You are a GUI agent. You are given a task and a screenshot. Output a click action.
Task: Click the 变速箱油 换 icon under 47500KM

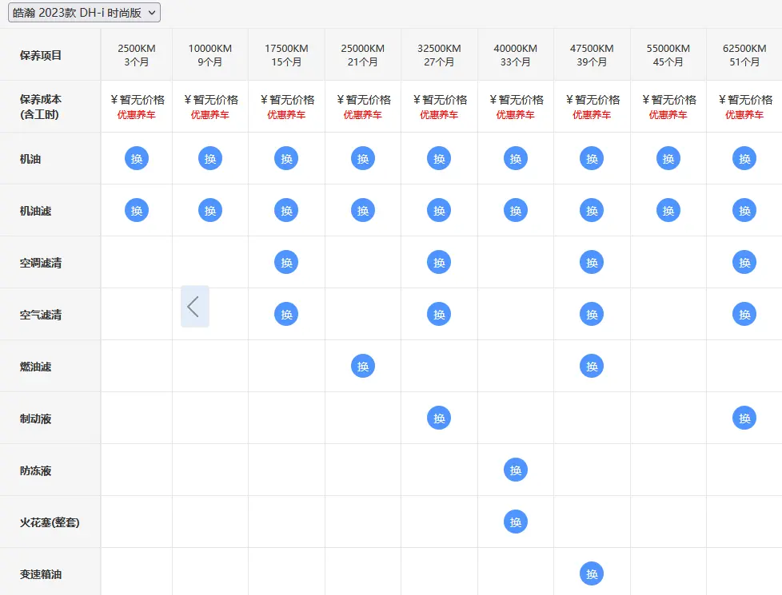tap(592, 573)
